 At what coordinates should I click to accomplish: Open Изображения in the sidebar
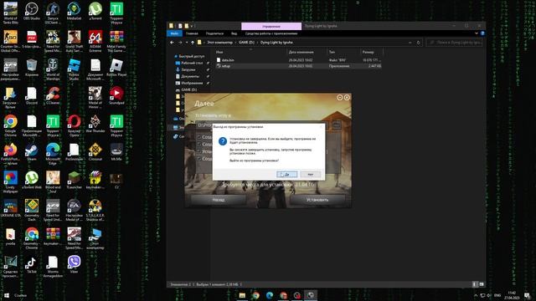[192, 83]
